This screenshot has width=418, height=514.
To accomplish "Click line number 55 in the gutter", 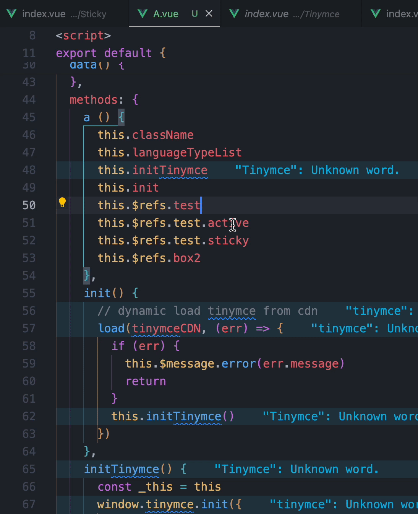I will point(29,293).
